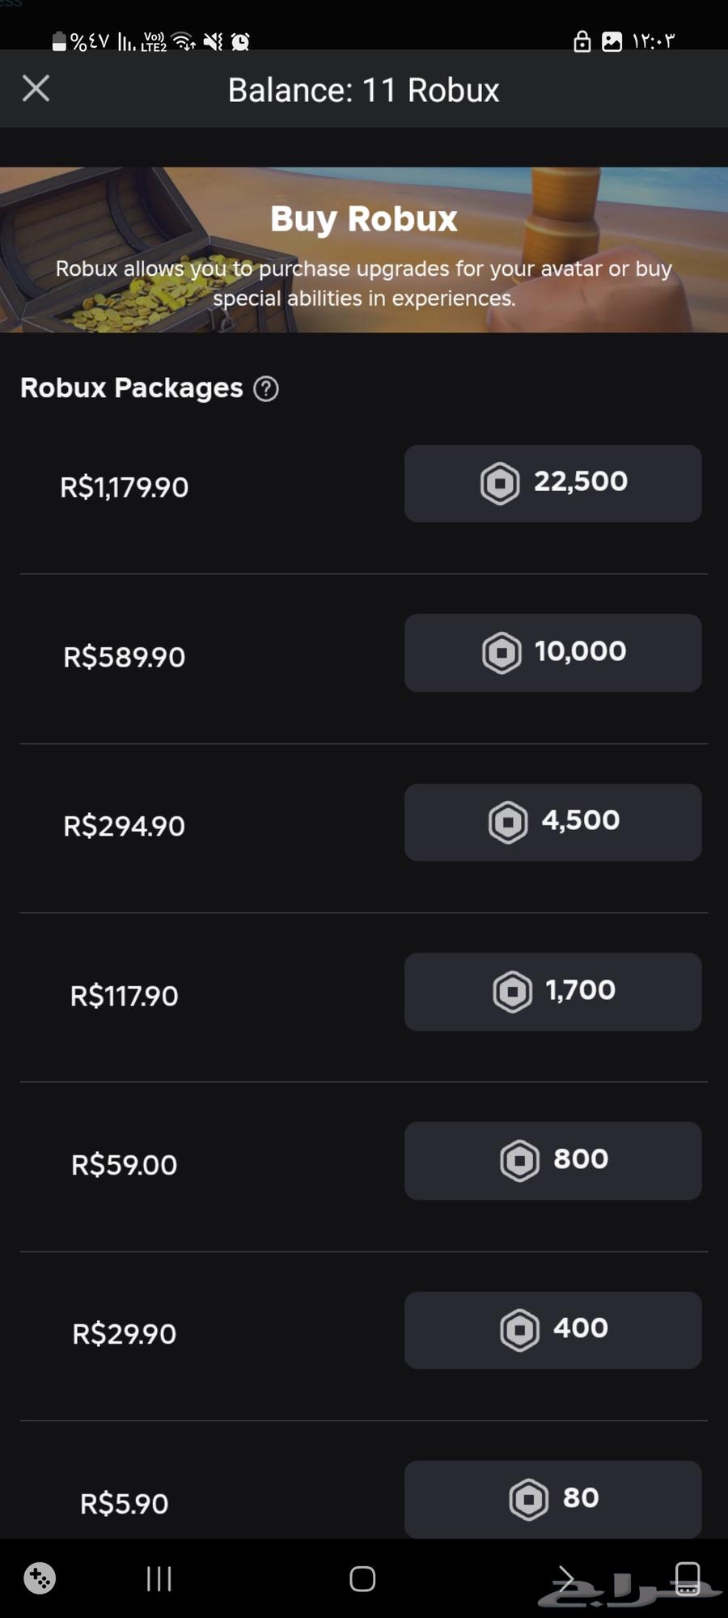Viewport: 728px width, 1618px height.
Task: Tap the 400 Robux package button
Action: click(552, 1330)
